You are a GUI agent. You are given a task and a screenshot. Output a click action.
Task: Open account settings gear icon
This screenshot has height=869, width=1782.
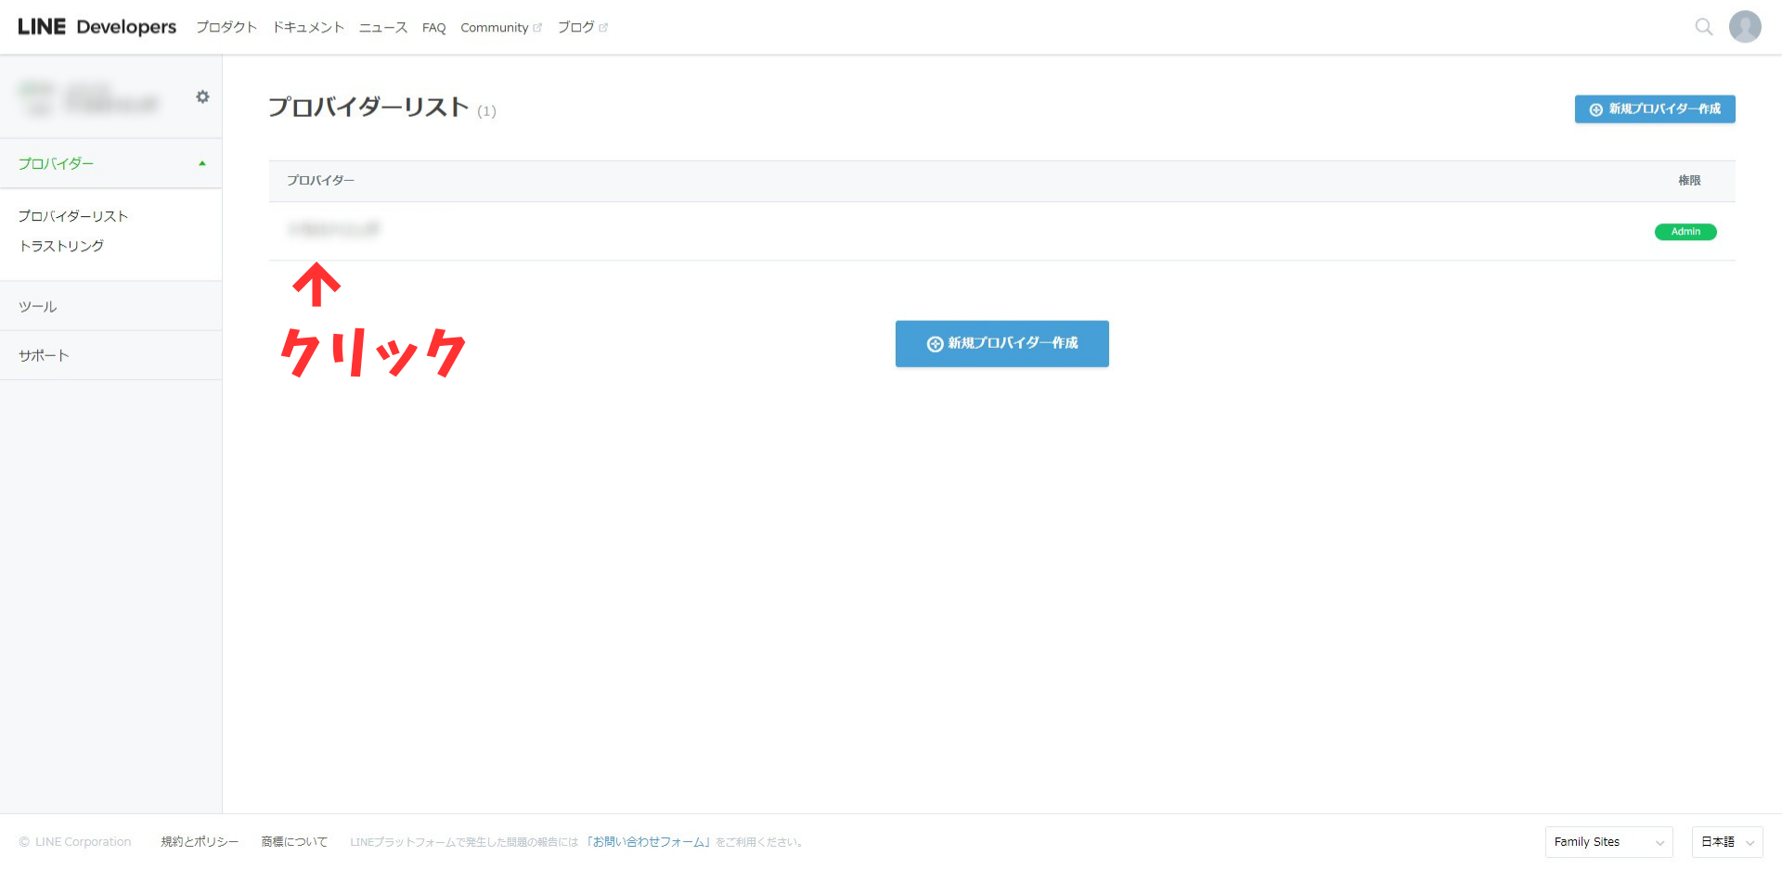(202, 96)
